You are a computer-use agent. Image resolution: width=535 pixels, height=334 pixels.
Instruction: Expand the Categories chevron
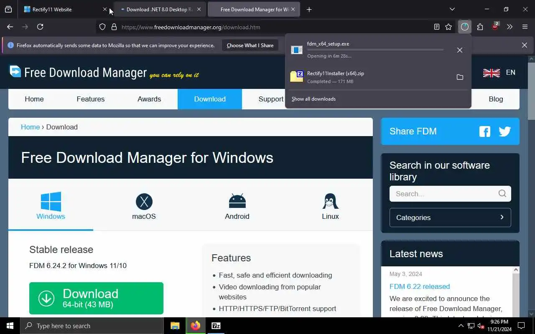[x=502, y=217]
